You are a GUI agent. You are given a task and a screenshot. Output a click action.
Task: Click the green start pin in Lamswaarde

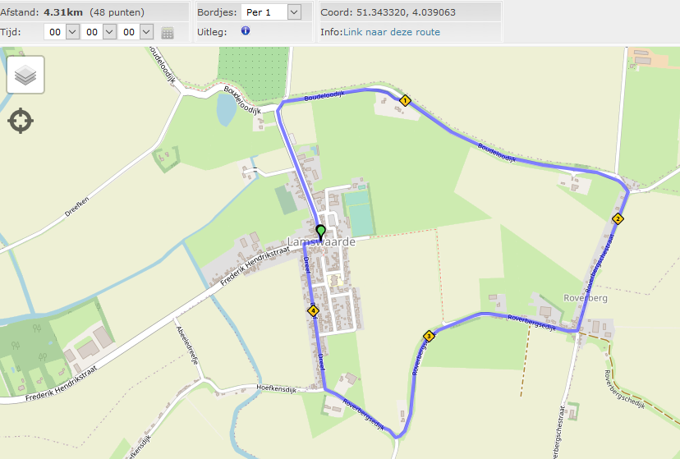tap(320, 232)
